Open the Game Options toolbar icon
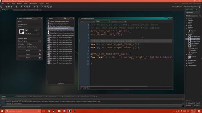Image resolution: width=202 pixels, height=113 pixels. (x=35, y=7)
